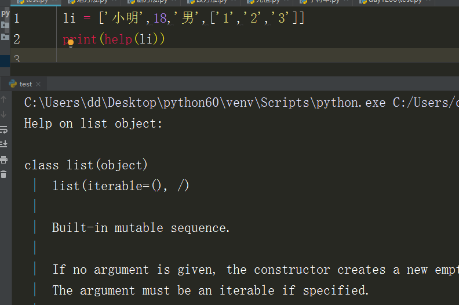The height and width of the screenshot is (305, 459).
Task: Click line number 1 in the gutter
Action: pos(17,18)
